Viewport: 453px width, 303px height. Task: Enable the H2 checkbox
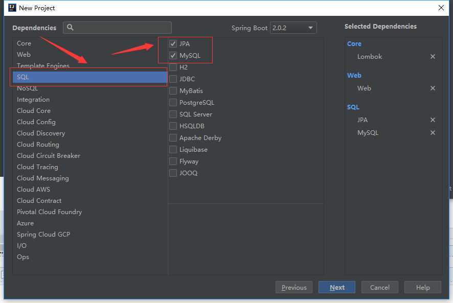(173, 67)
